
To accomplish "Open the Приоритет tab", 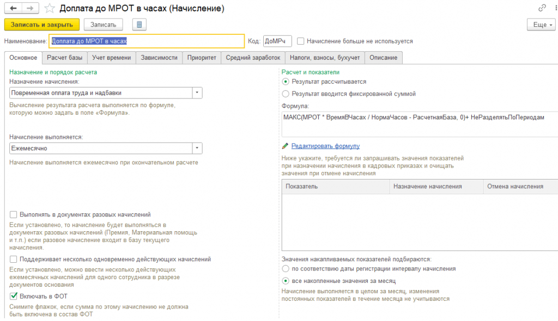I will coord(202,58).
